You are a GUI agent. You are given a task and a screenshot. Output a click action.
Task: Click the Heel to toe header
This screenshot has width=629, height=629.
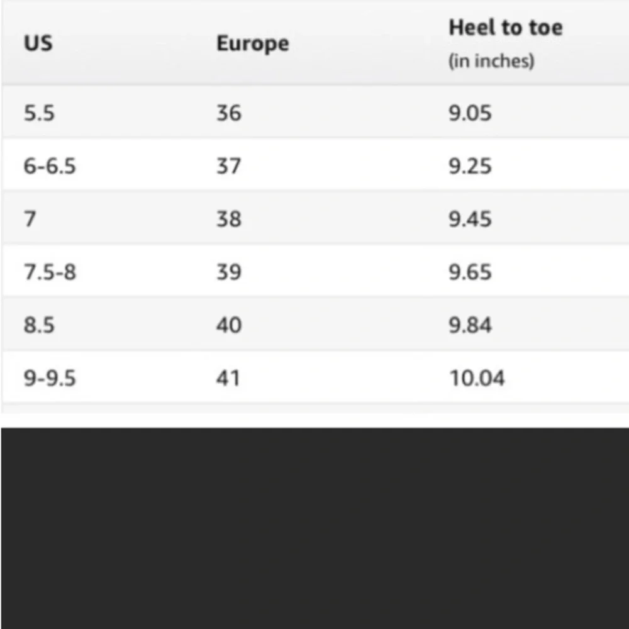pyautogui.click(x=506, y=28)
